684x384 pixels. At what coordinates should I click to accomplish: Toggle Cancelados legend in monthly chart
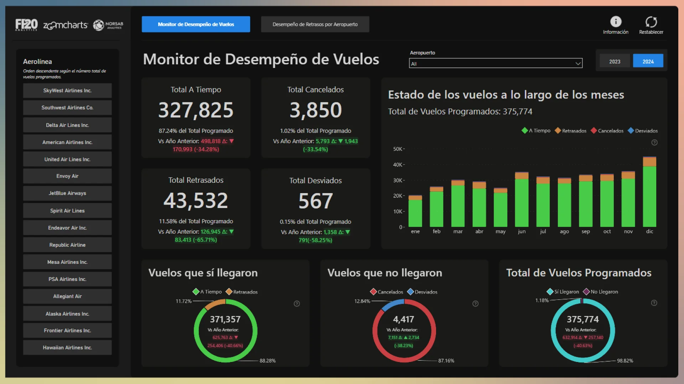click(607, 131)
